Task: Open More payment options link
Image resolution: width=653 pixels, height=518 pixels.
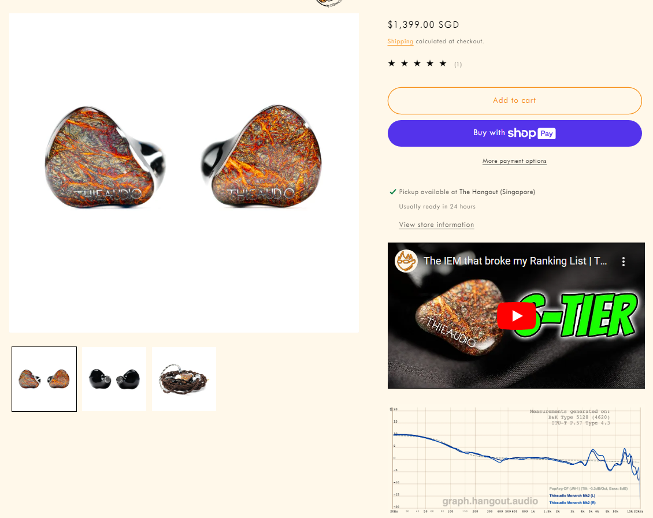Action: pos(515,161)
